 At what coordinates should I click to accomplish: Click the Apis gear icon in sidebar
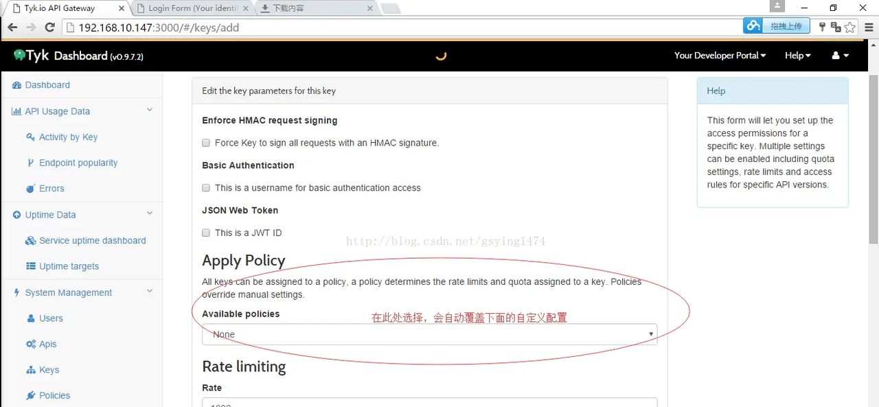(31, 344)
